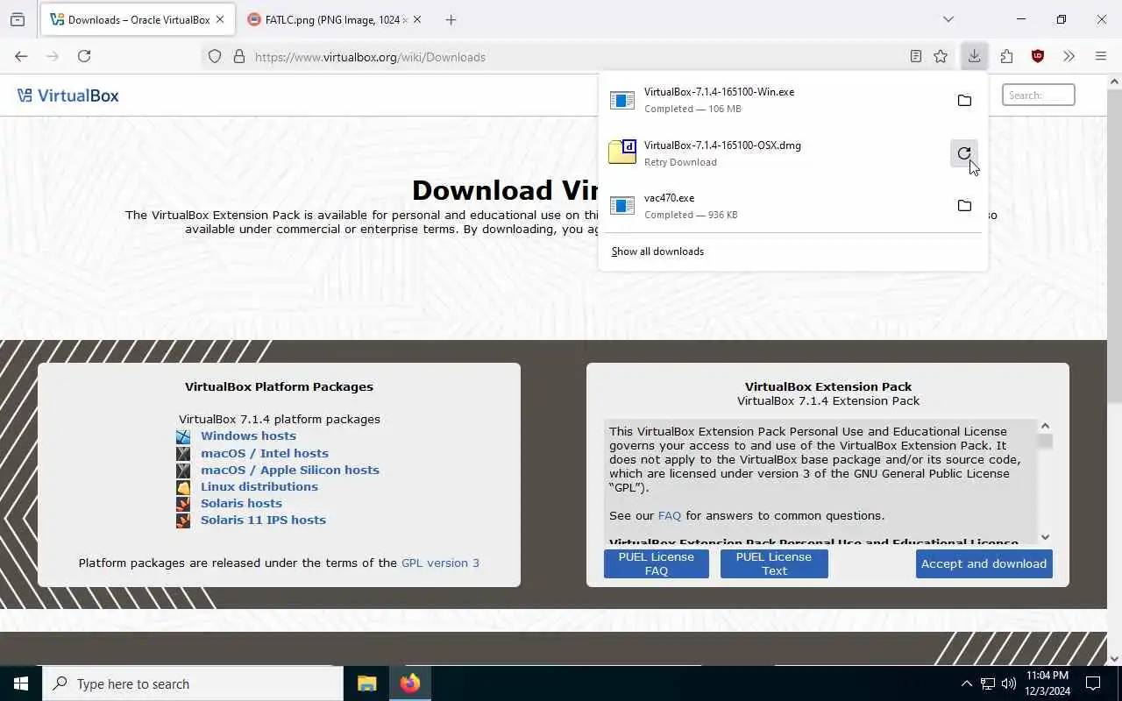Show hidden system tray icons
Viewport: 1122px width, 701px height.
[x=967, y=683]
